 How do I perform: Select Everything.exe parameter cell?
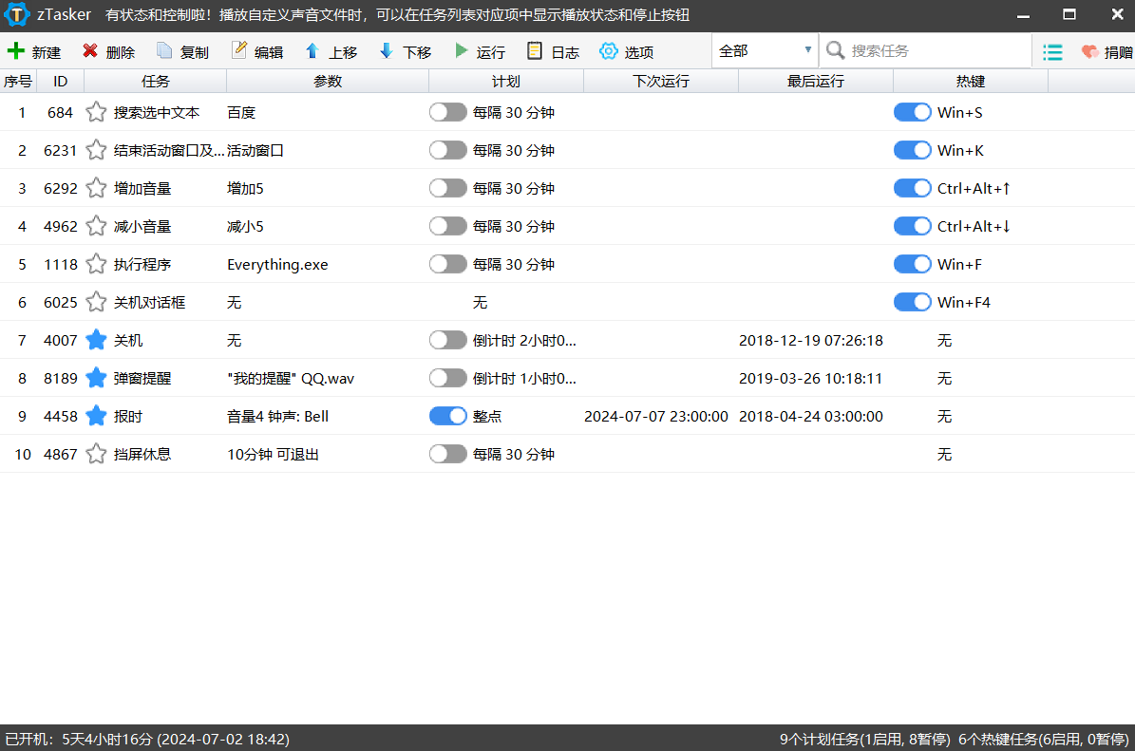click(277, 265)
